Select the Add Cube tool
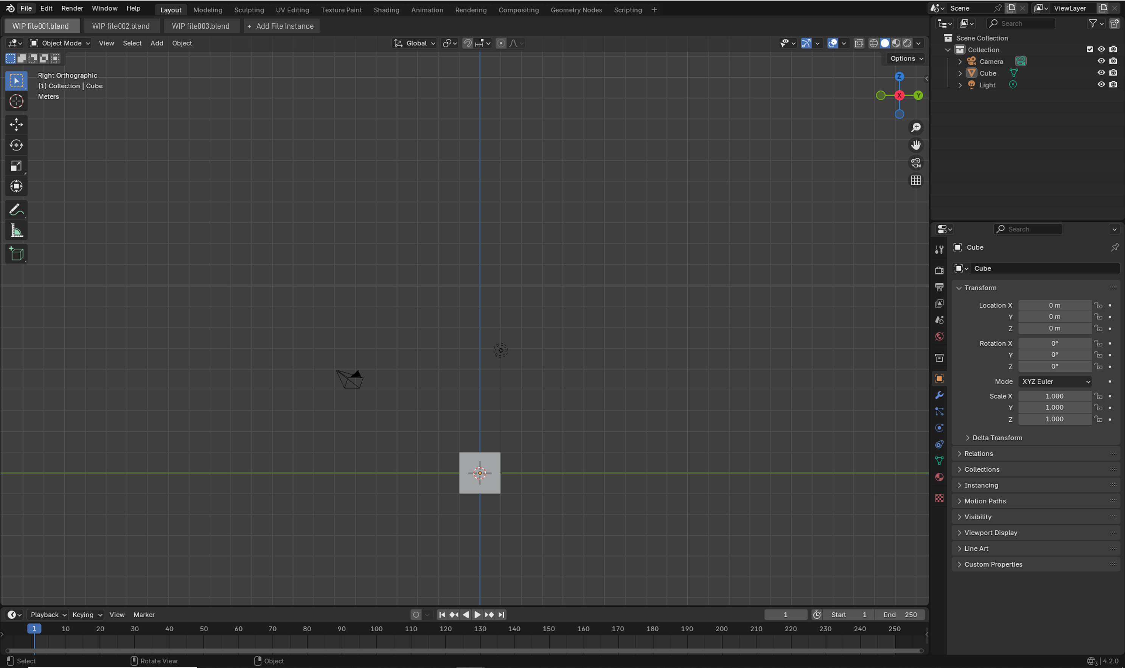 [x=16, y=254]
